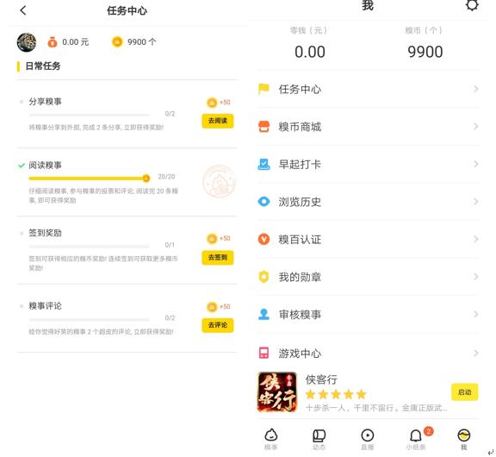Click the 日常任务 section heading
The image size is (496, 457).
[43, 66]
